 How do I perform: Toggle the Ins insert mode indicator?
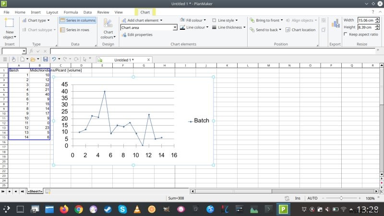[298, 198]
